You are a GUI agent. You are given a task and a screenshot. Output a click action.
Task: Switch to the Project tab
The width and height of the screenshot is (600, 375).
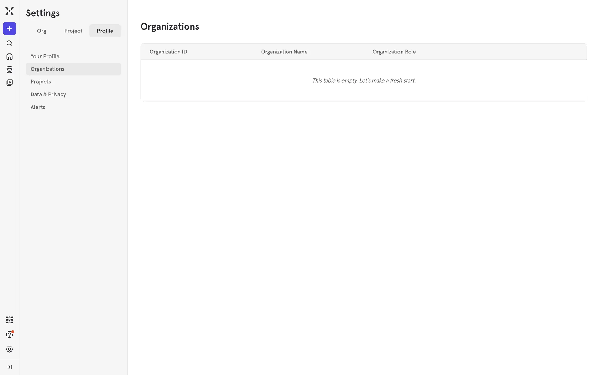73,31
